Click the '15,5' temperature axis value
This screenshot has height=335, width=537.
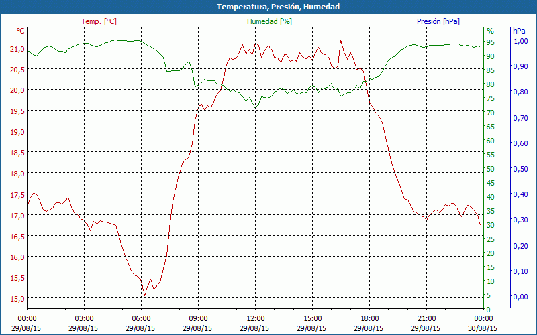pos(17,278)
